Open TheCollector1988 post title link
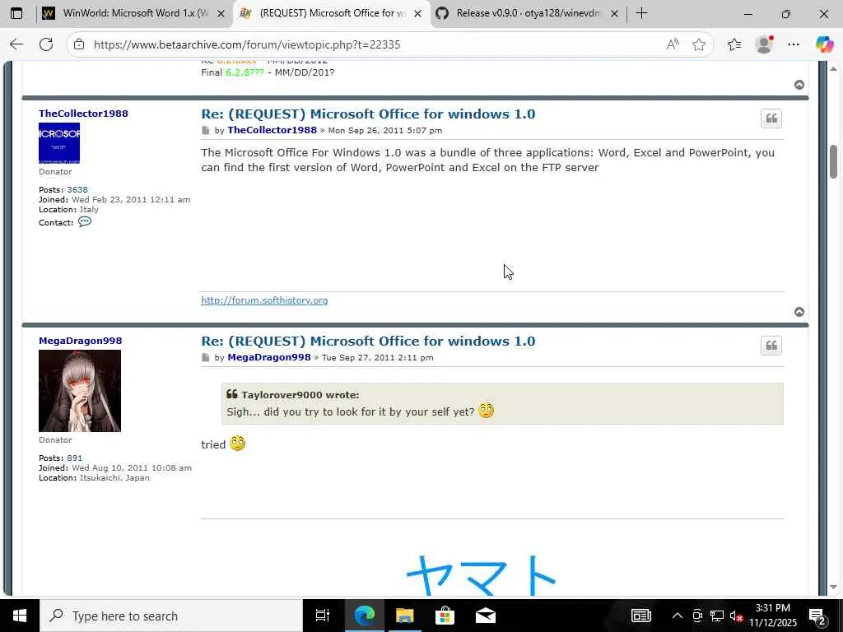Image resolution: width=843 pixels, height=632 pixels. pyautogui.click(x=368, y=114)
